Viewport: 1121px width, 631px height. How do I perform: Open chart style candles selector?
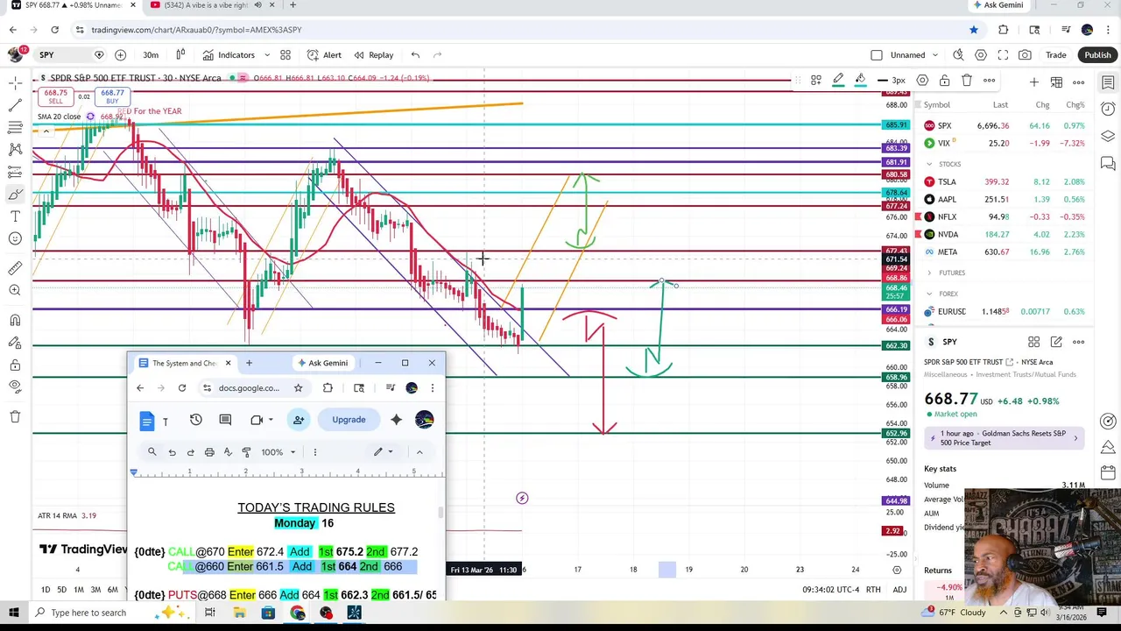[x=180, y=55]
